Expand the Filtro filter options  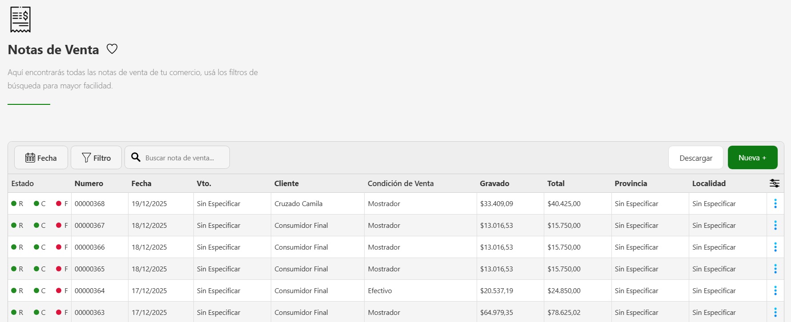click(96, 158)
